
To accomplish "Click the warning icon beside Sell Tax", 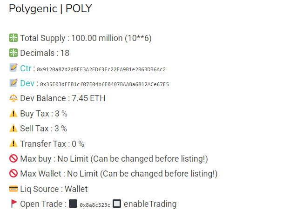I will 13,129.
